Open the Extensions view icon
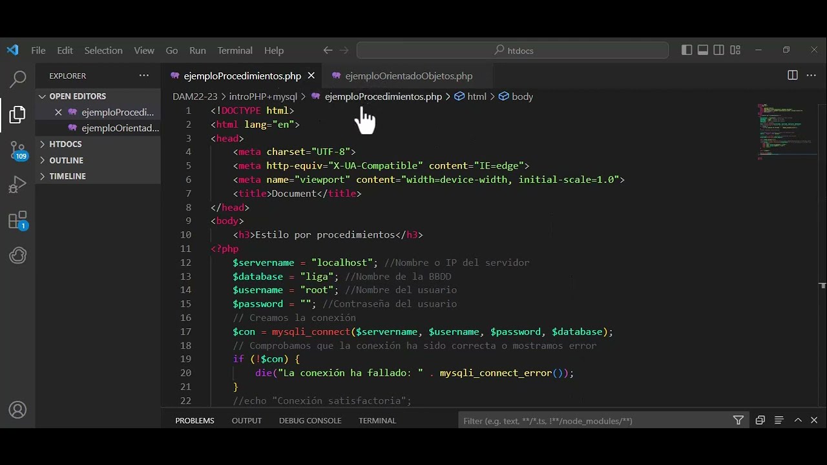 (17, 221)
